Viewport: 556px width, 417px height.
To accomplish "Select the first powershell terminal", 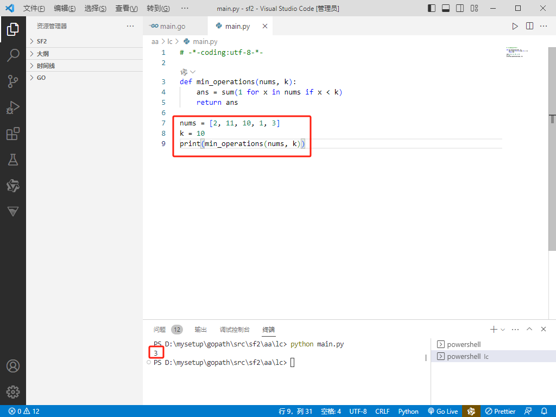I will 493,344.
